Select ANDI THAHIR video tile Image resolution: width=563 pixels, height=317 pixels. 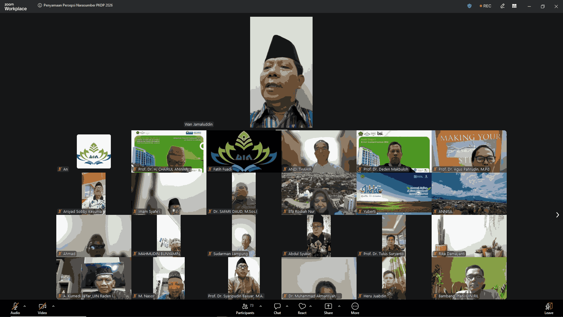[319, 151]
